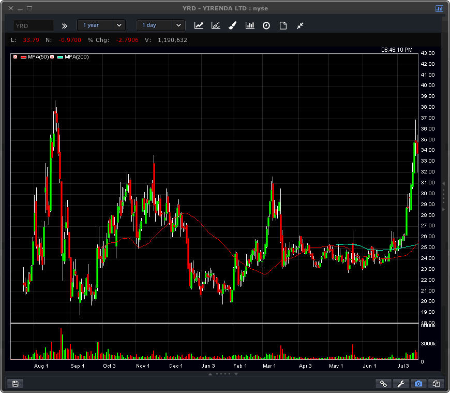Click the double chevron next to symbol field

pos(65,25)
